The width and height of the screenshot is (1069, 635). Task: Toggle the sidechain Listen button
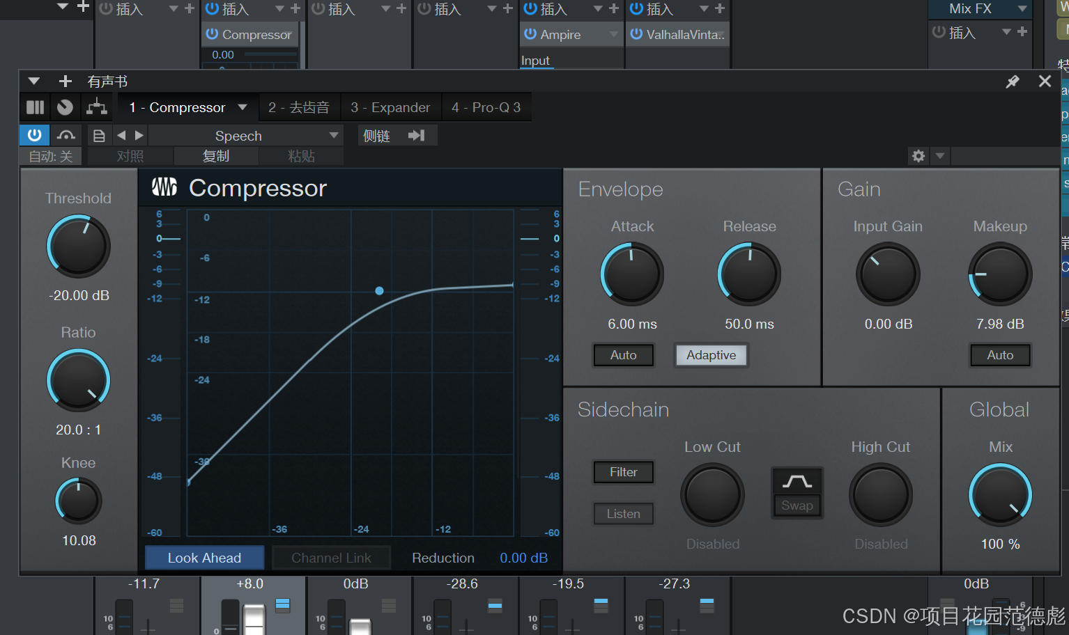[624, 514]
